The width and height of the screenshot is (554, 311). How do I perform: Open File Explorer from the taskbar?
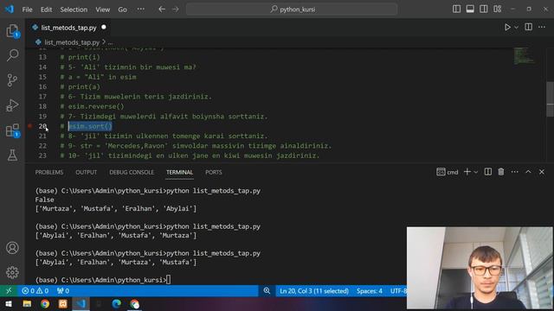(x=27, y=303)
